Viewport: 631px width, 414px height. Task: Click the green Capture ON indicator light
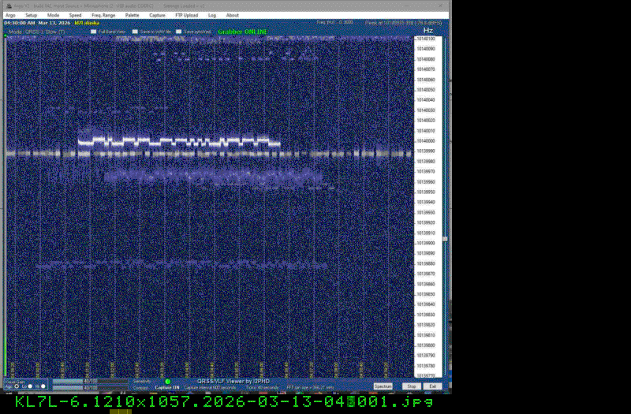167,382
